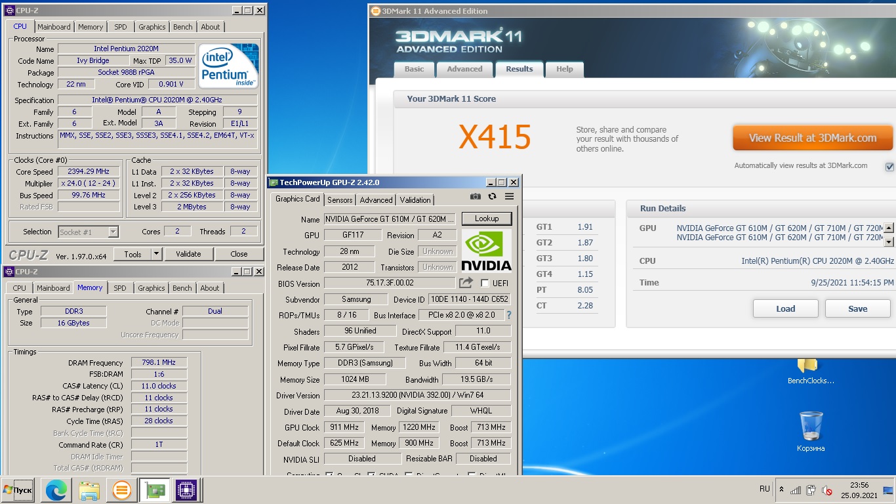Screen dimensions: 896x504
Task: Click the RU language indicator
Action: coord(764,489)
